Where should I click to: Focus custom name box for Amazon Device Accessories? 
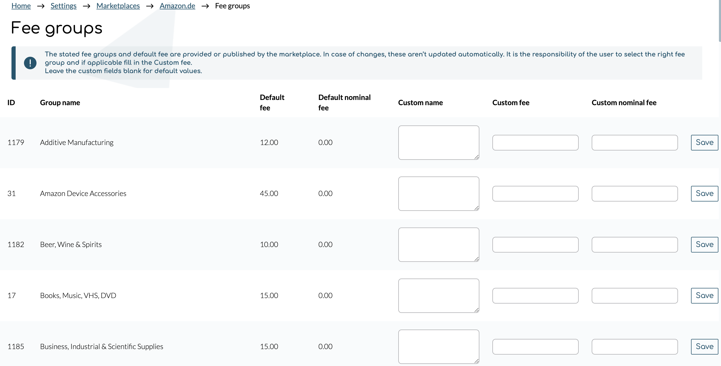click(x=439, y=193)
